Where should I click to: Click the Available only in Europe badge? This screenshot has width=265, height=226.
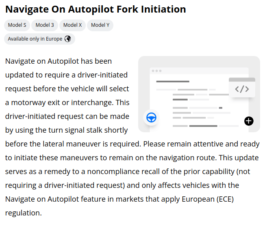point(39,39)
